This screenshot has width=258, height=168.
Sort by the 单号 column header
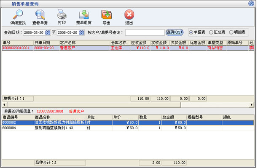(18, 43)
